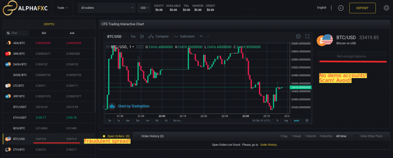This screenshot has width=393, height=158.
Task: Click the LTC/BTC coin icon
Action: click(8, 86)
